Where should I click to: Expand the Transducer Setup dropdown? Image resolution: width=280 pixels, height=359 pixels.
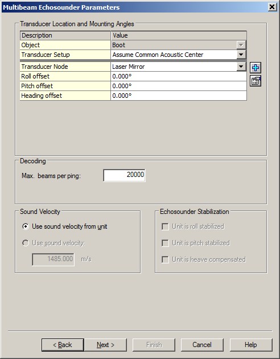point(241,55)
